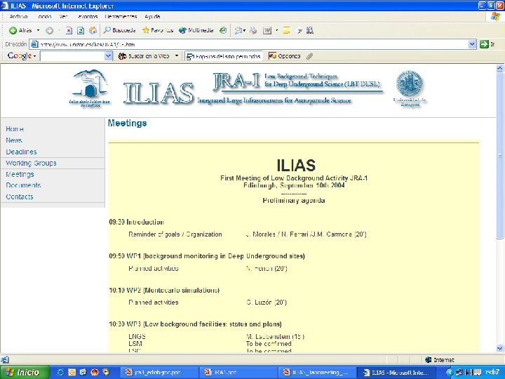Click the Internet zone status bar indicator

coord(439,360)
